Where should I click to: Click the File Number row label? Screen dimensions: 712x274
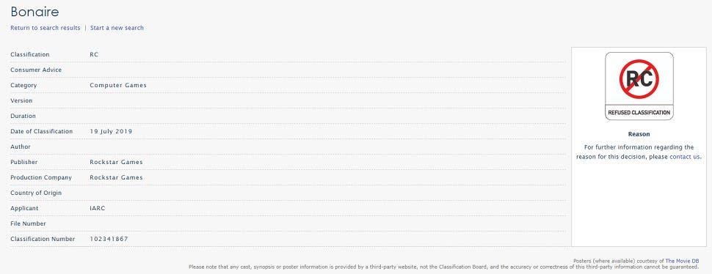pos(28,223)
